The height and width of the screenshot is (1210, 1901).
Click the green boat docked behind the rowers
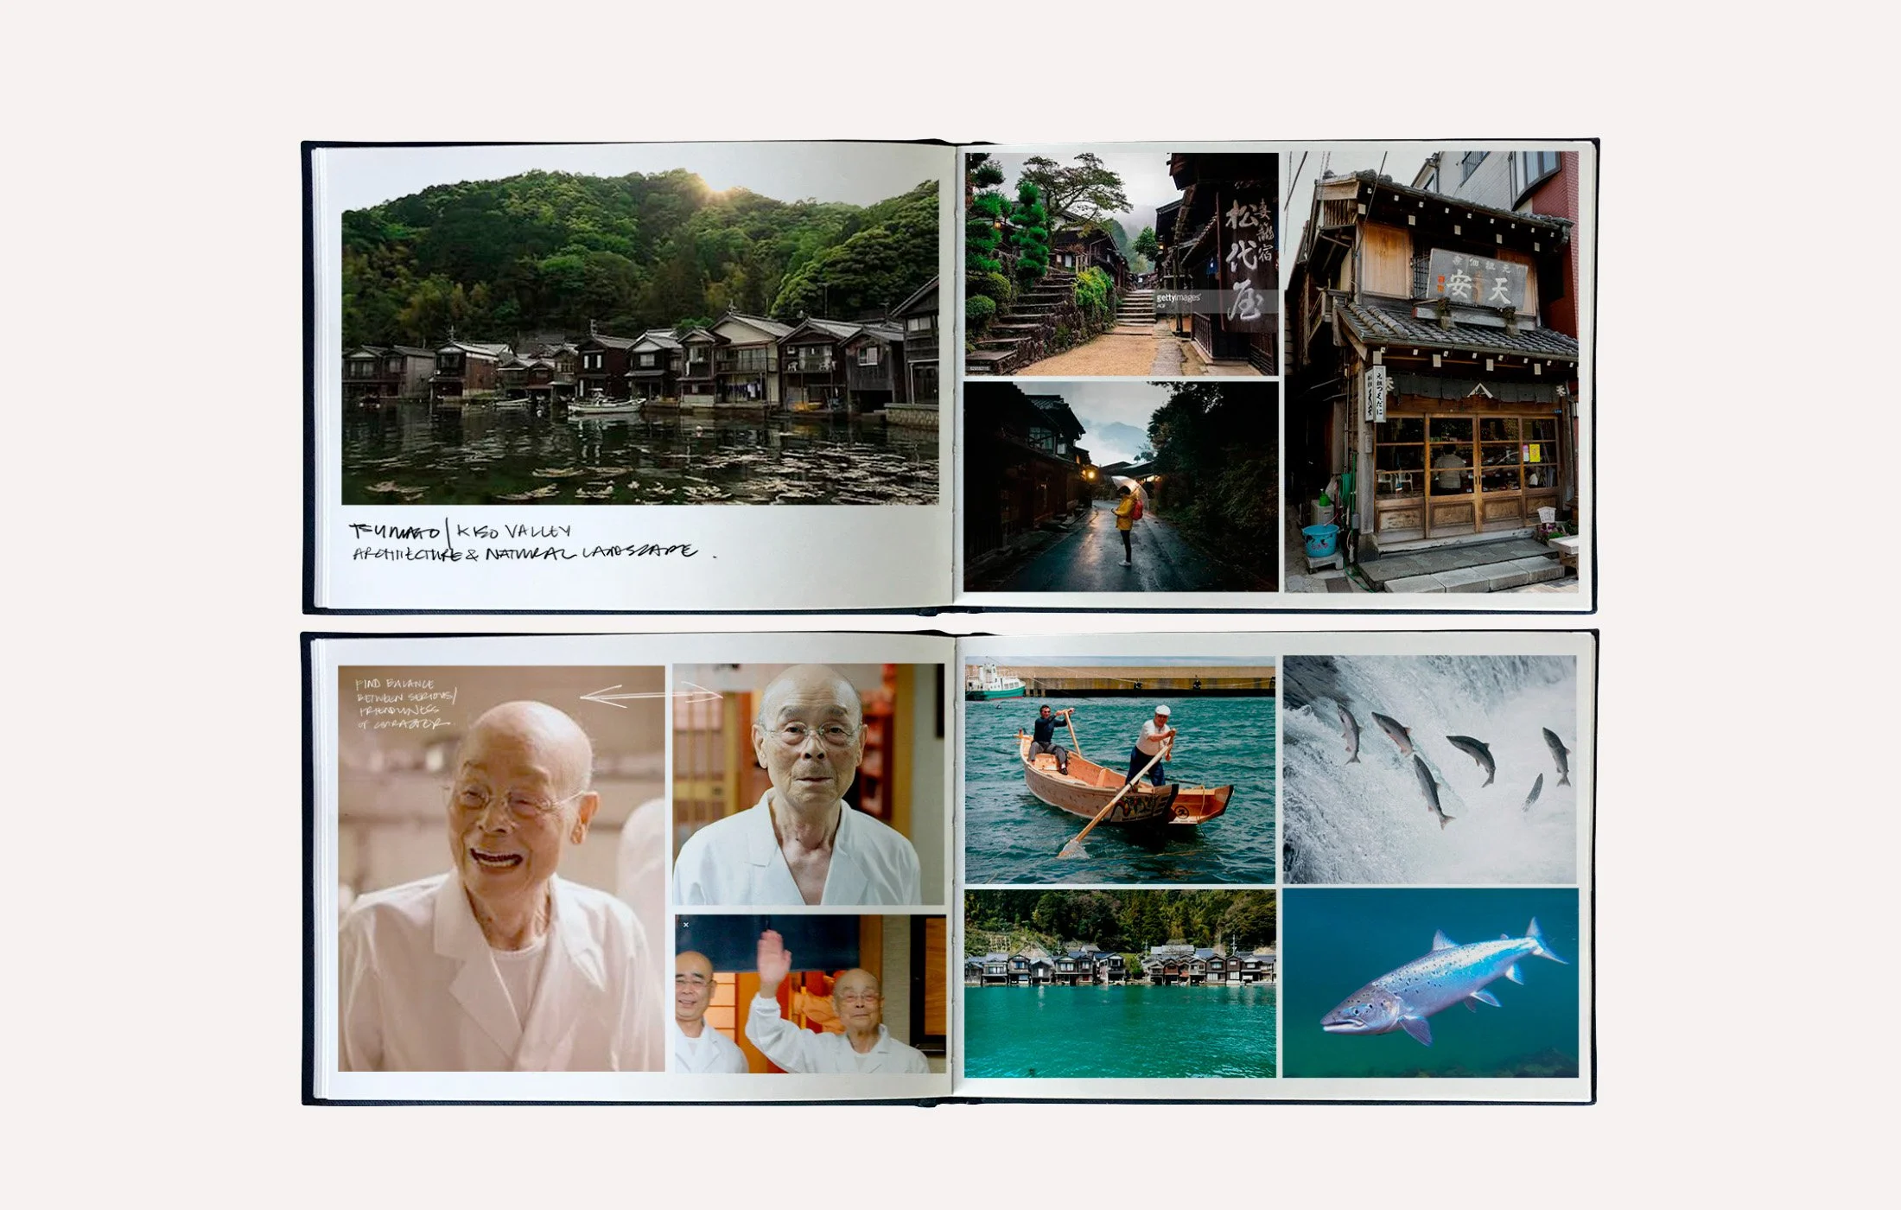994,682
